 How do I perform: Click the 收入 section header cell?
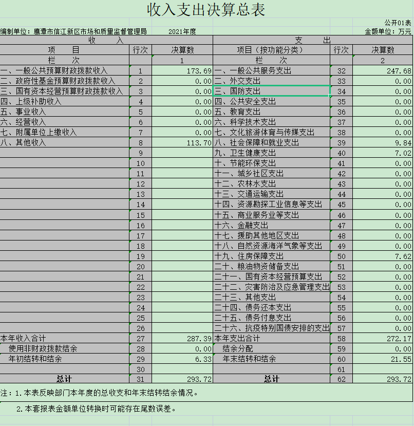[106, 40]
